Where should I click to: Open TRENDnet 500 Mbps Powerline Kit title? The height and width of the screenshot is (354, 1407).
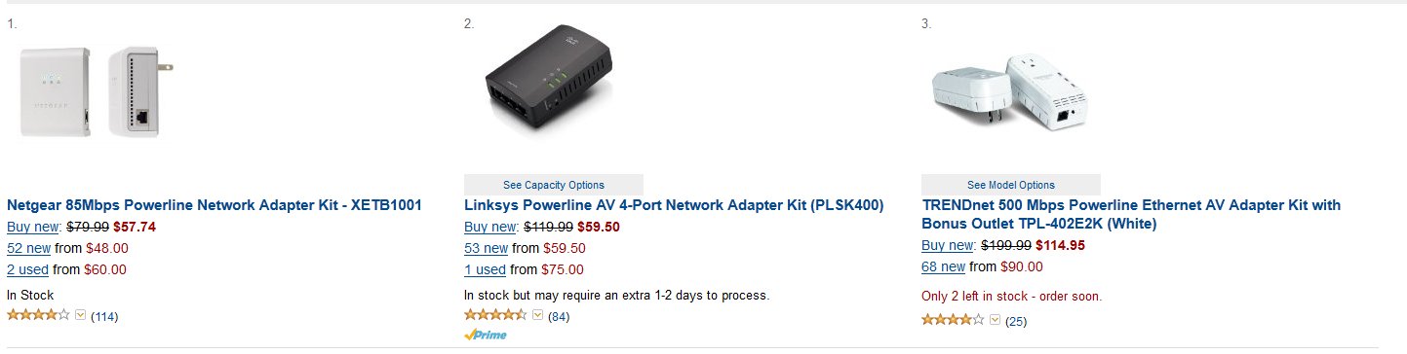click(1131, 214)
